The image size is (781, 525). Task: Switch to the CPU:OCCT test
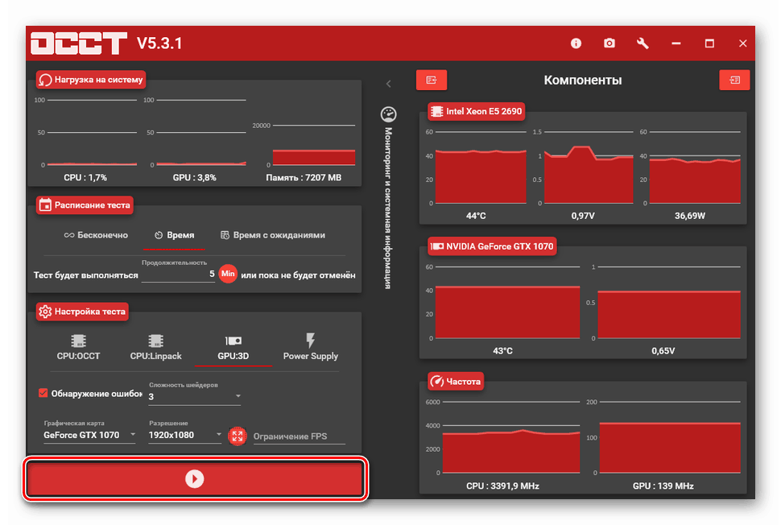(x=78, y=347)
